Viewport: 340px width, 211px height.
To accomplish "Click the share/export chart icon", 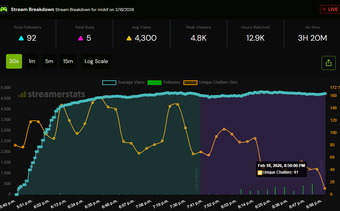I will [329, 63].
